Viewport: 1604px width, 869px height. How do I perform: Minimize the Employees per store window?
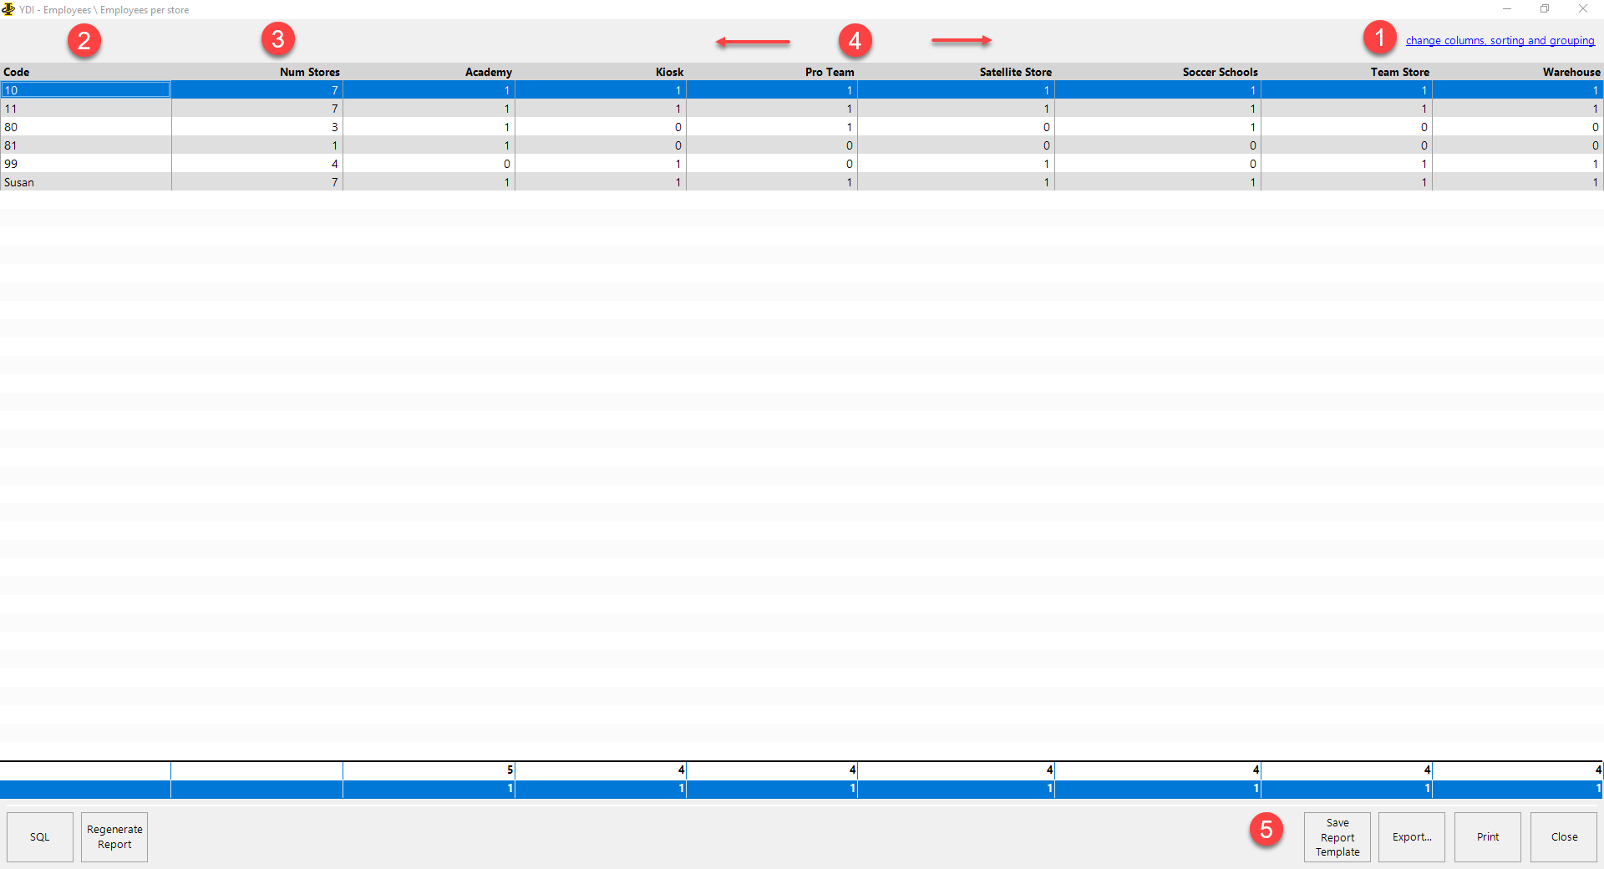coord(1507,9)
